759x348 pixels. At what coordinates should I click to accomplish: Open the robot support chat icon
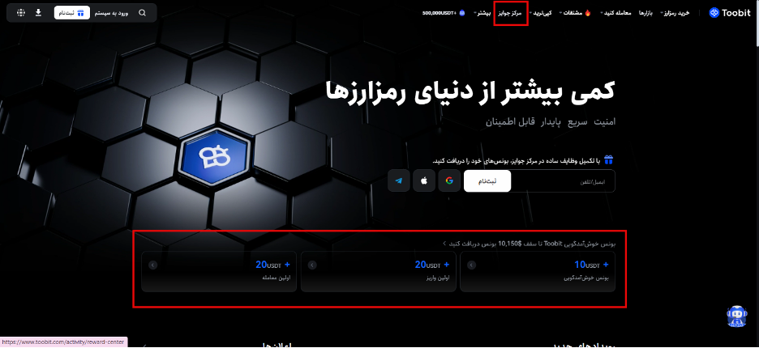(736, 316)
